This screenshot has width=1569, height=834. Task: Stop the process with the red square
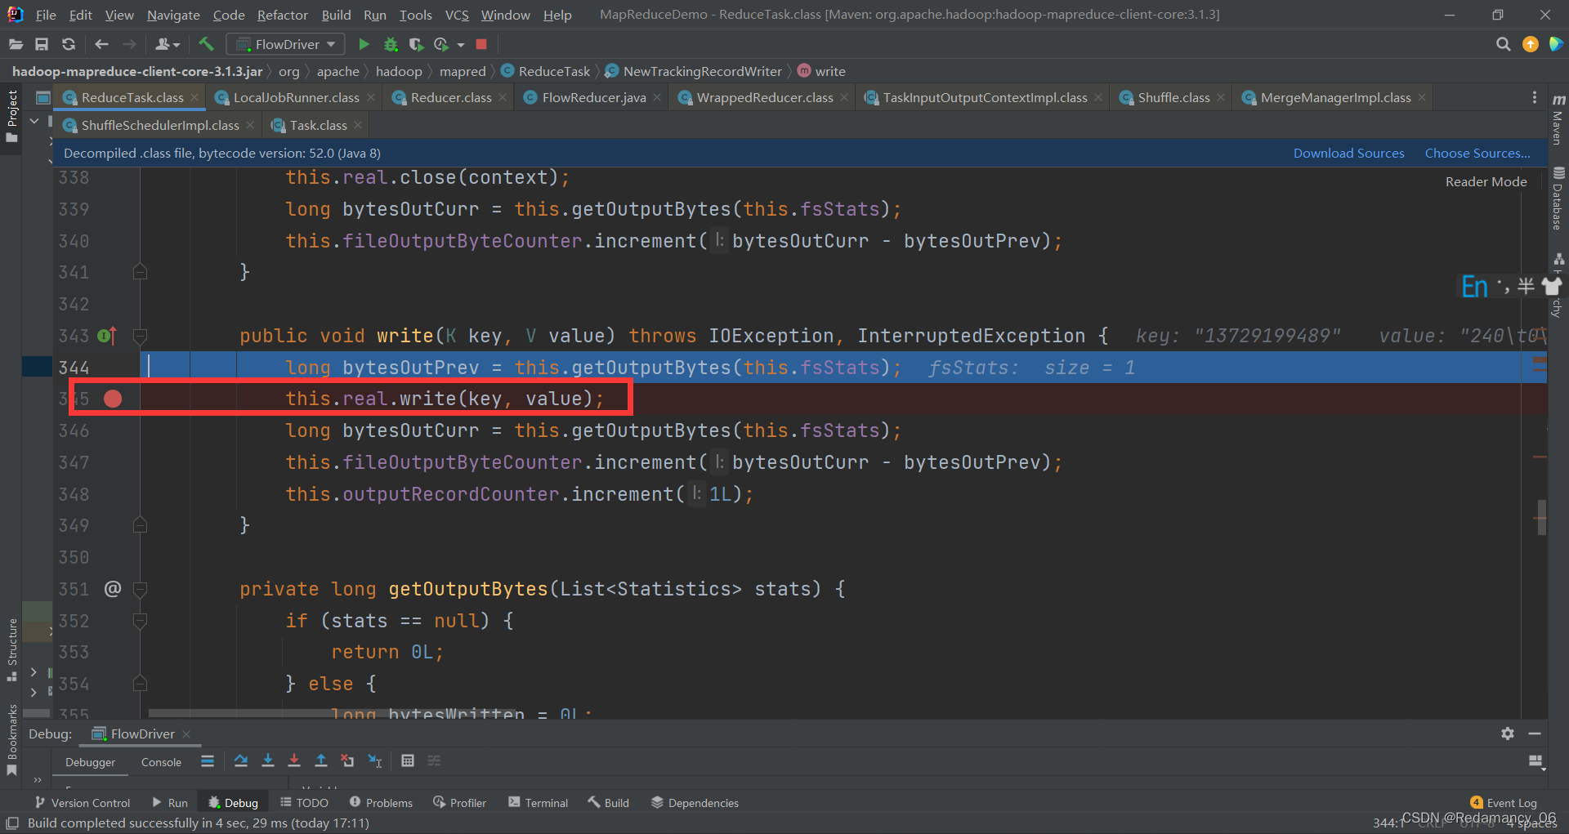[x=481, y=44]
